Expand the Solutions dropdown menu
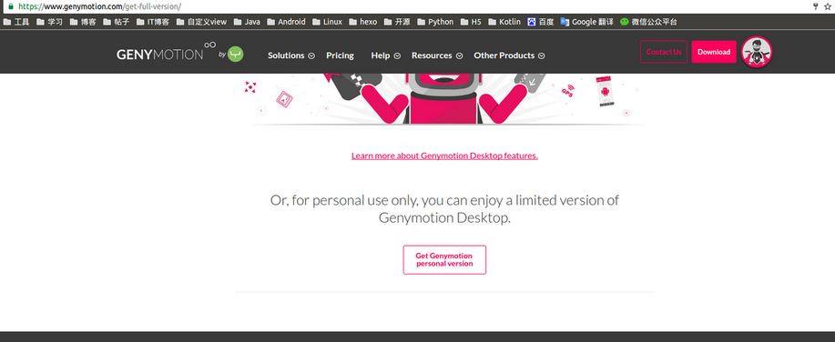Screen dimensions: 835x342 click(x=290, y=55)
